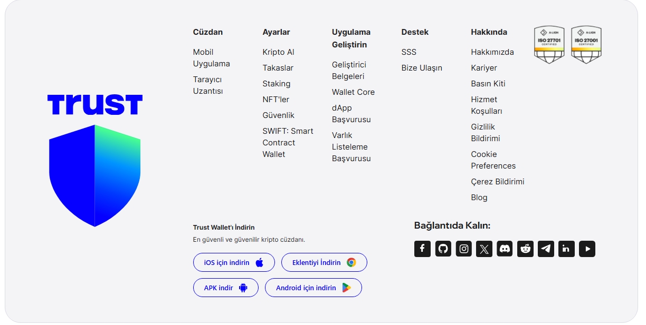View the ISO 27701 certification badge
The image size is (646, 325).
(549, 44)
